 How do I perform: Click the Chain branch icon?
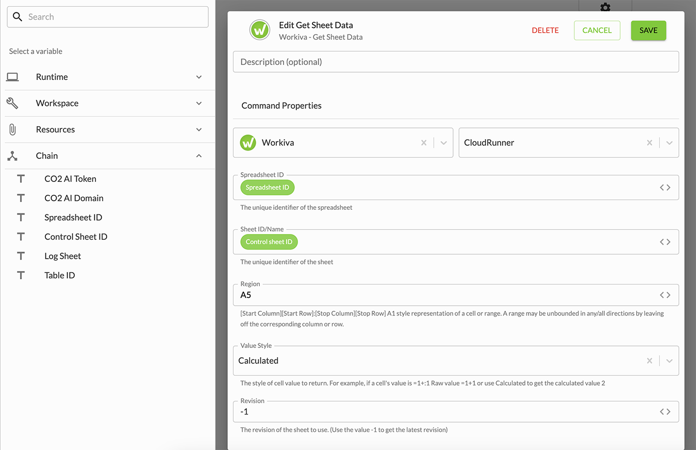(12, 156)
